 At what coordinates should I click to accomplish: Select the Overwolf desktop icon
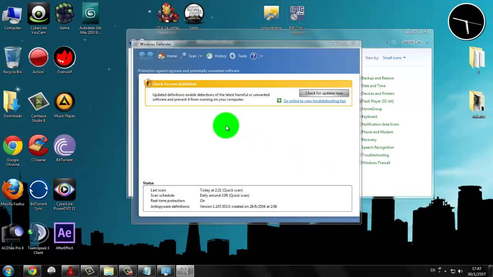coord(64,61)
